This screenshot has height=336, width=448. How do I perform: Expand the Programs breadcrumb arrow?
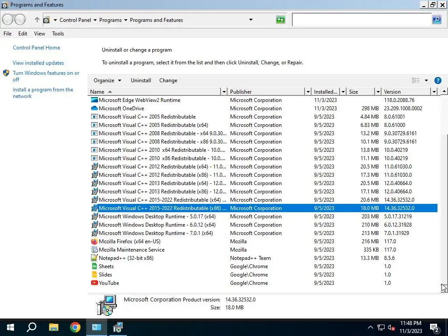tap(126, 20)
